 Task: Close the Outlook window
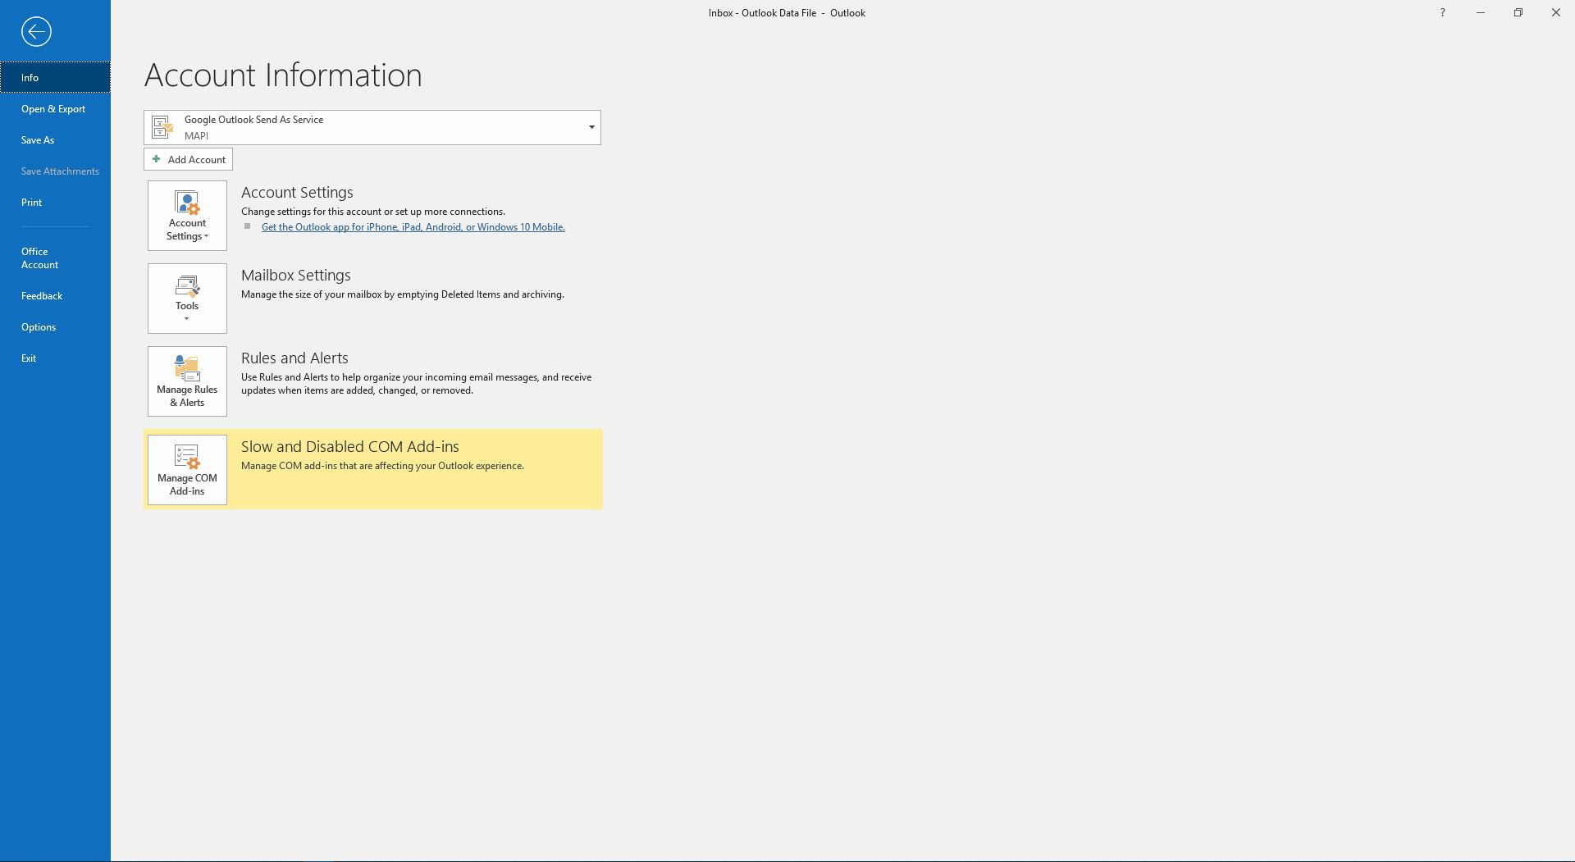(x=1555, y=13)
